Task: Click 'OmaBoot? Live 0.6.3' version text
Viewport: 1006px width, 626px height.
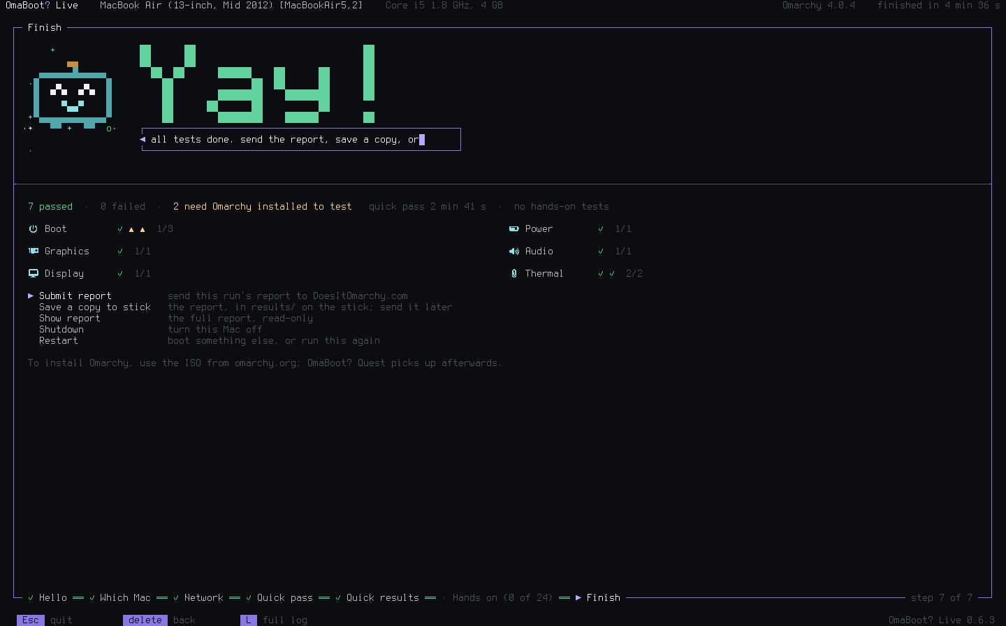Action: (942, 620)
